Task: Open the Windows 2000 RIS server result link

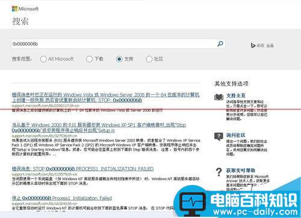Action: coord(99,128)
